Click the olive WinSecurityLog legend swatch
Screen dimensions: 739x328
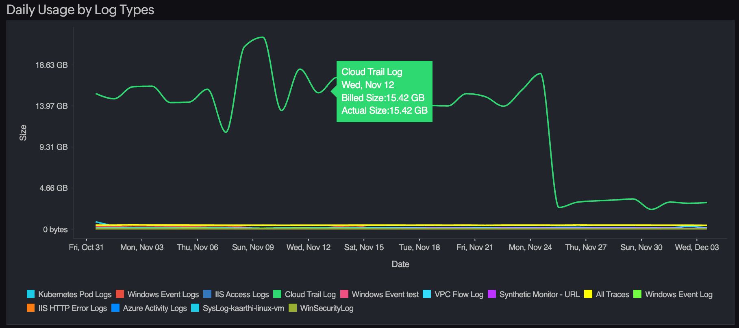pyautogui.click(x=293, y=308)
